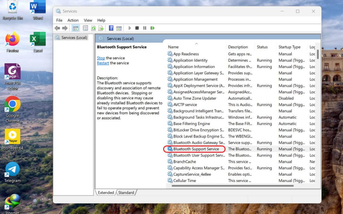343x214 pixels.
Task: Sort by the Status column header
Action: coord(262,47)
